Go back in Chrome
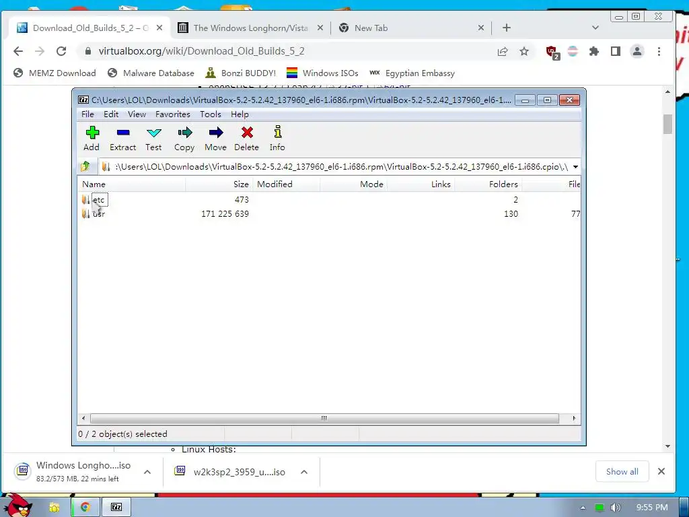689x517 pixels. click(18, 51)
